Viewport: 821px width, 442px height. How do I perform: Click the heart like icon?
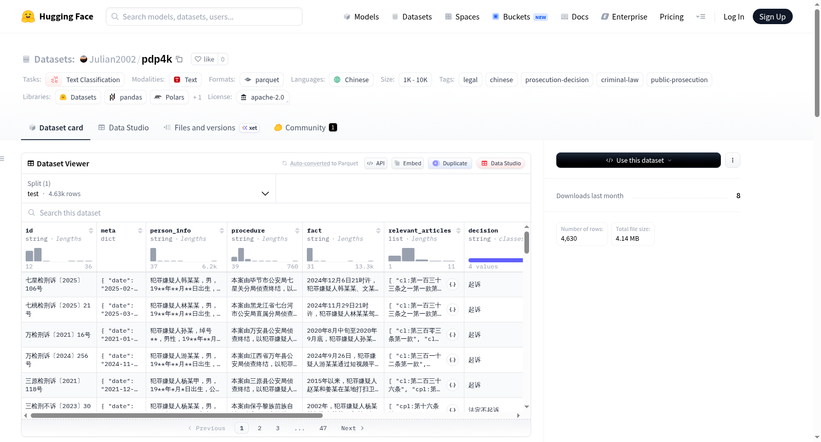click(x=198, y=59)
